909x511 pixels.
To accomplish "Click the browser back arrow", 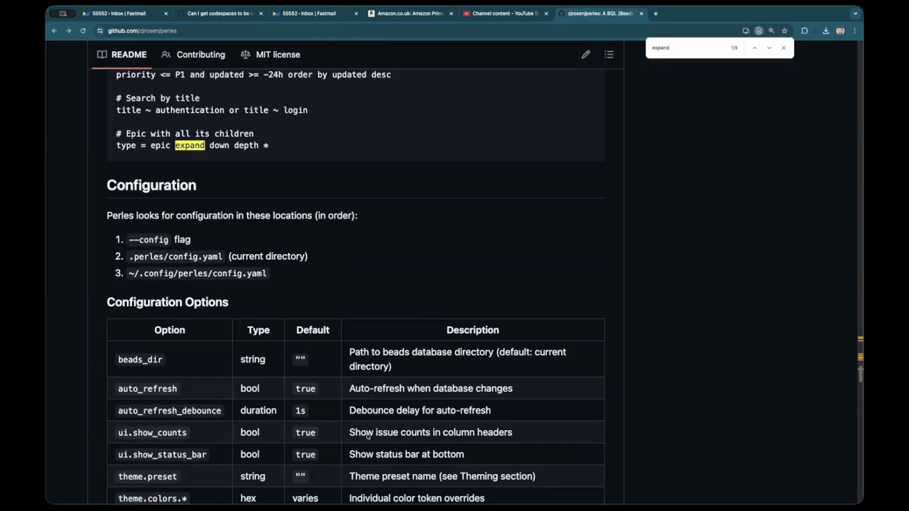I will pos(54,31).
